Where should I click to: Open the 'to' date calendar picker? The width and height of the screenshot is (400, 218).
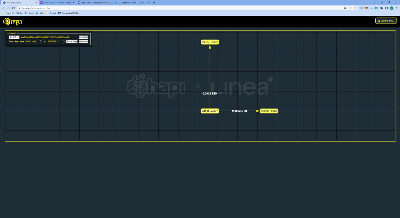(63, 41)
